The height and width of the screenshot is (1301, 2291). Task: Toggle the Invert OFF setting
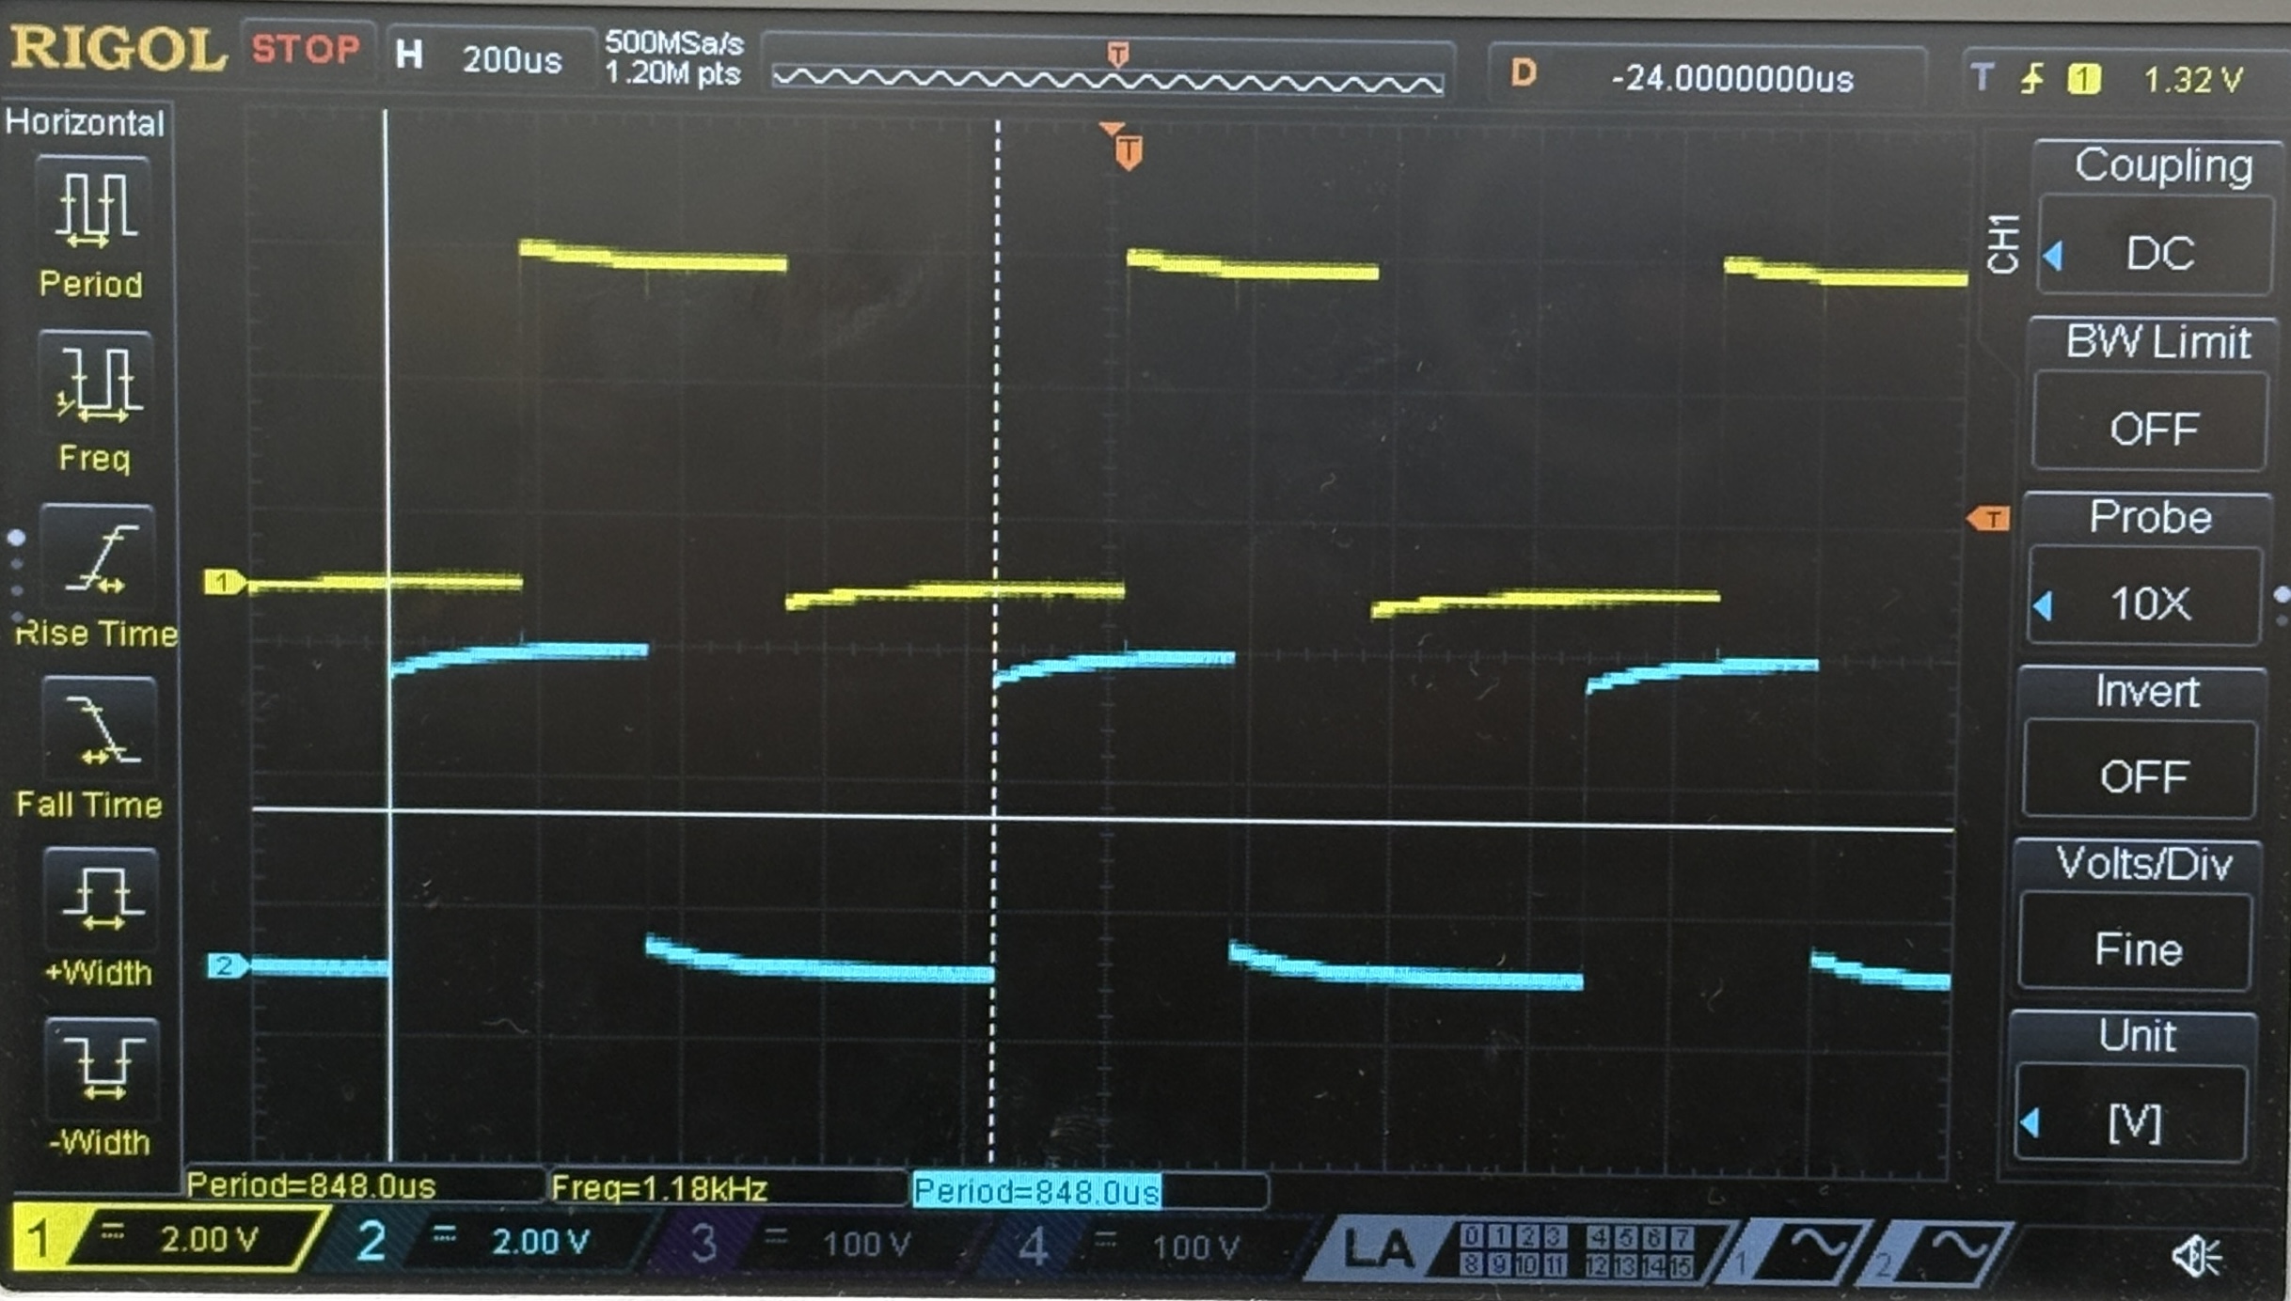(2142, 776)
